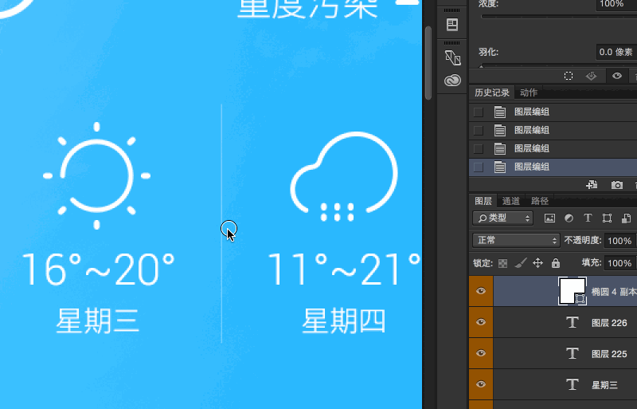637x409 pixels.
Task: Click the canvas vertical scrollbar
Action: pos(428,63)
